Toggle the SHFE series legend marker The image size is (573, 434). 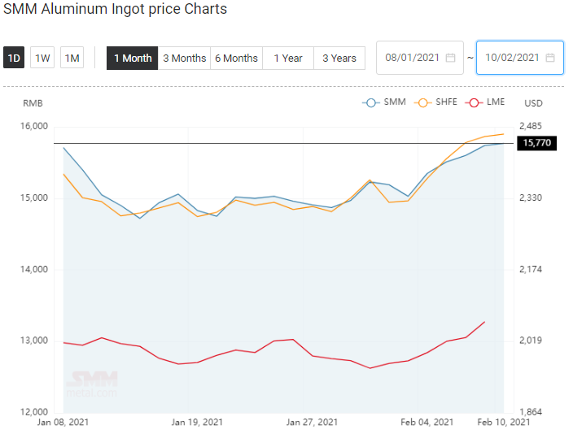click(x=422, y=102)
